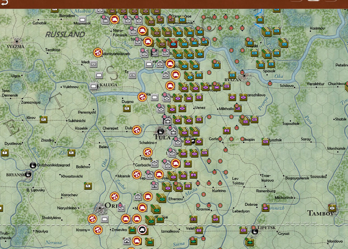Click the air strike marker at Aleksin
This screenshot has width=348, height=249.
pos(142,97)
